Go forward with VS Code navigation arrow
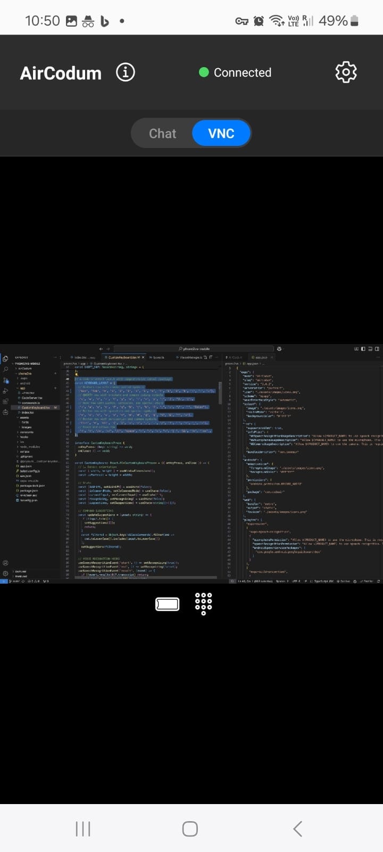 click(108, 349)
